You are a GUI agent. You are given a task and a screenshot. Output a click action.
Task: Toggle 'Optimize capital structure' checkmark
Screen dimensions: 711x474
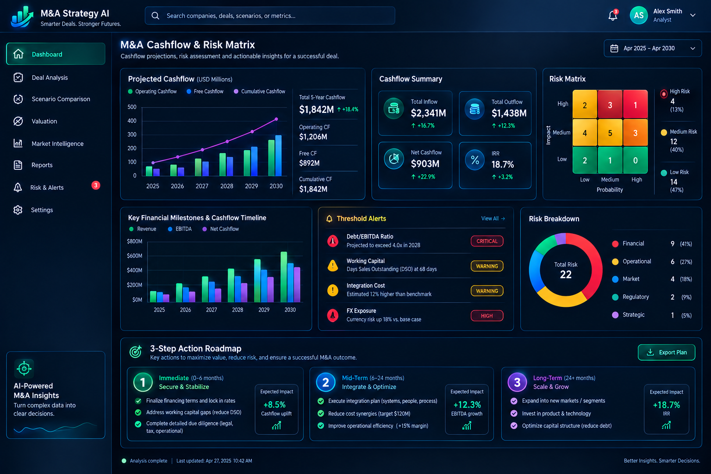[x=514, y=426]
